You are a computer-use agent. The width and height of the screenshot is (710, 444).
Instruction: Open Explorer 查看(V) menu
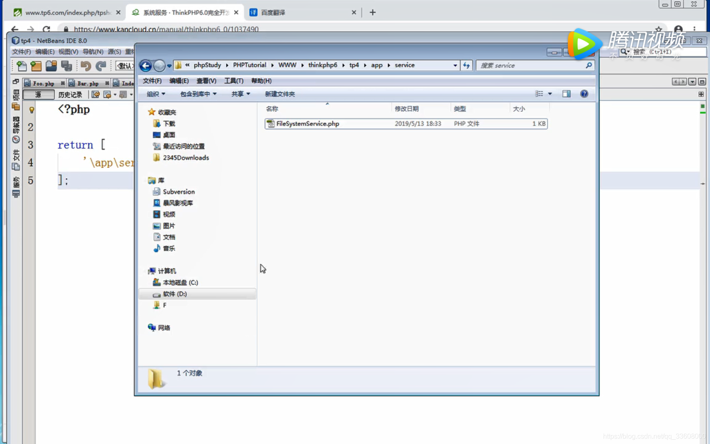pos(206,81)
